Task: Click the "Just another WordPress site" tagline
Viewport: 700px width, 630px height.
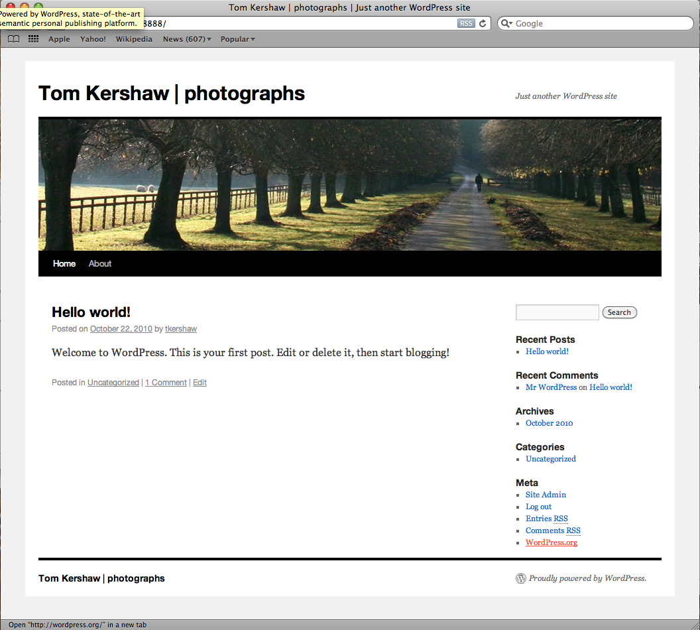Action: tap(566, 96)
